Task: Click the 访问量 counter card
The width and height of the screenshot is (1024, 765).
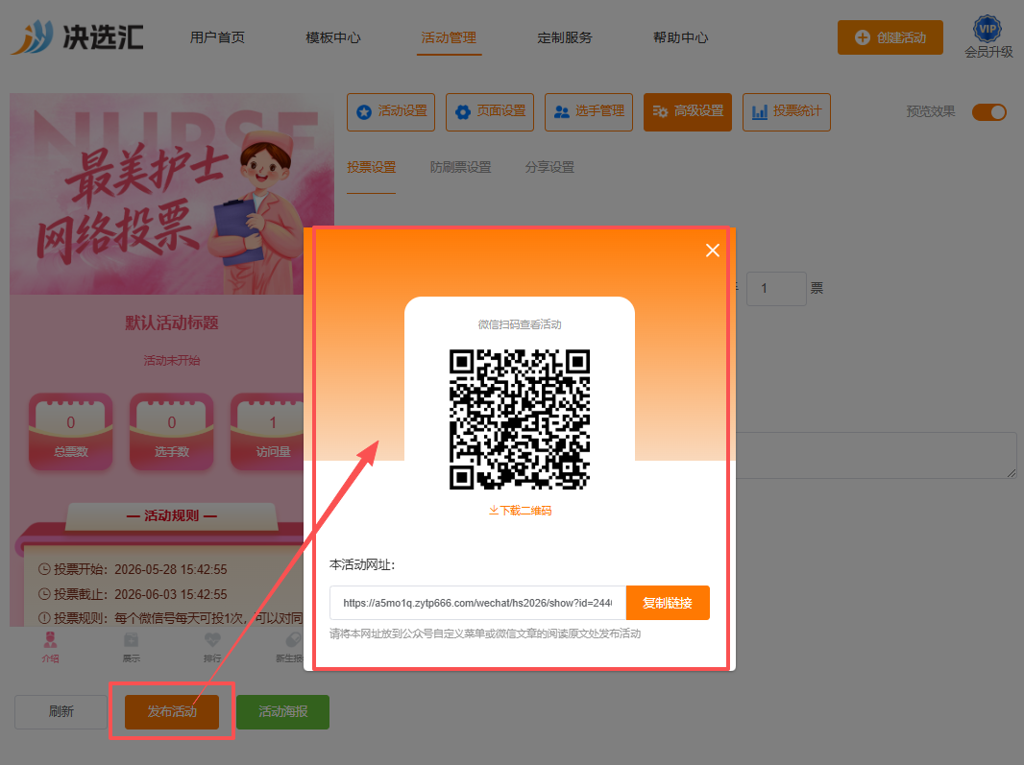Action: click(x=268, y=432)
